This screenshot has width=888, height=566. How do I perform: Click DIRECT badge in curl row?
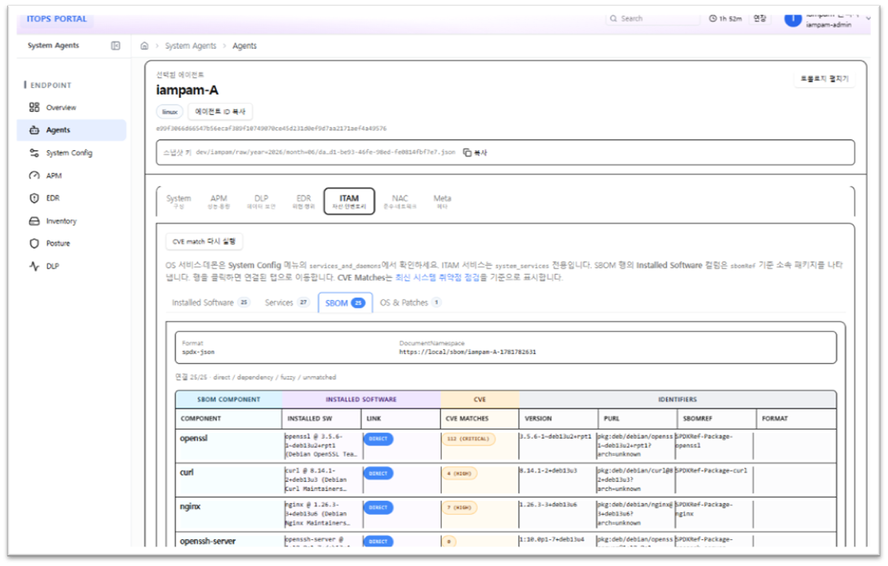point(378,473)
